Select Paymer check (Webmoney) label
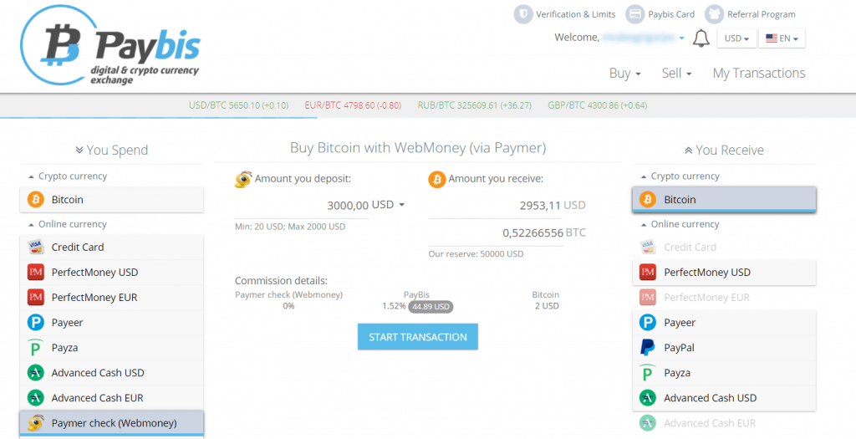Viewport: 856px width, 439px height. tap(114, 423)
